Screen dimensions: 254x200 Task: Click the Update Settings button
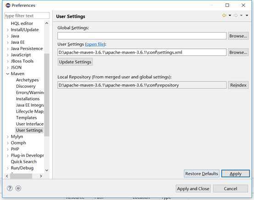point(75,62)
